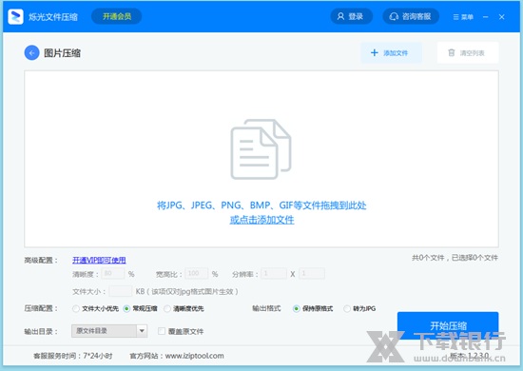Start compression with 开始压缩 button
Screen dimensions: 523x371
pos(448,325)
